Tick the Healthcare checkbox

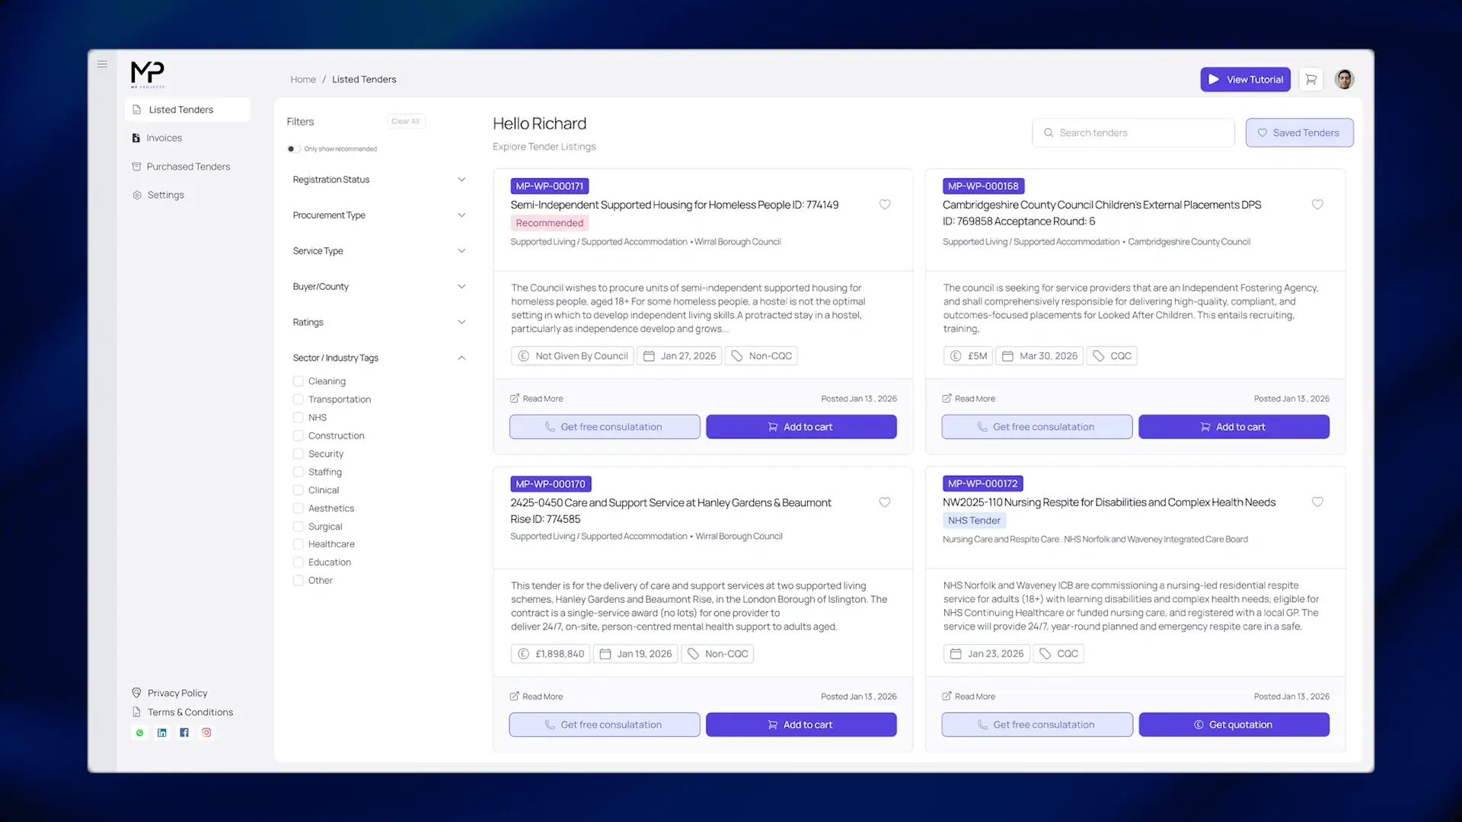[x=298, y=544]
